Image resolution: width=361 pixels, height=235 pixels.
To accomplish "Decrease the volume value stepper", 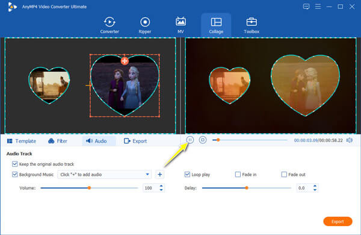I will point(161,190).
